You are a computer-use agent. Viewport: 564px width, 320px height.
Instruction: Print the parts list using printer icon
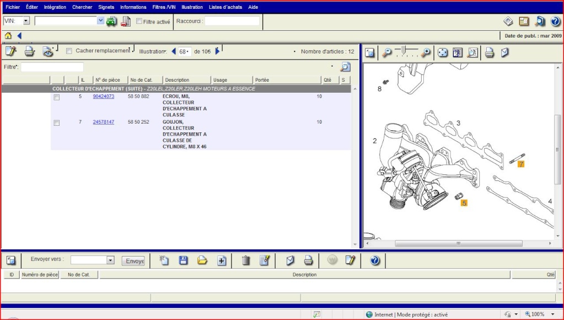pyautogui.click(x=29, y=51)
